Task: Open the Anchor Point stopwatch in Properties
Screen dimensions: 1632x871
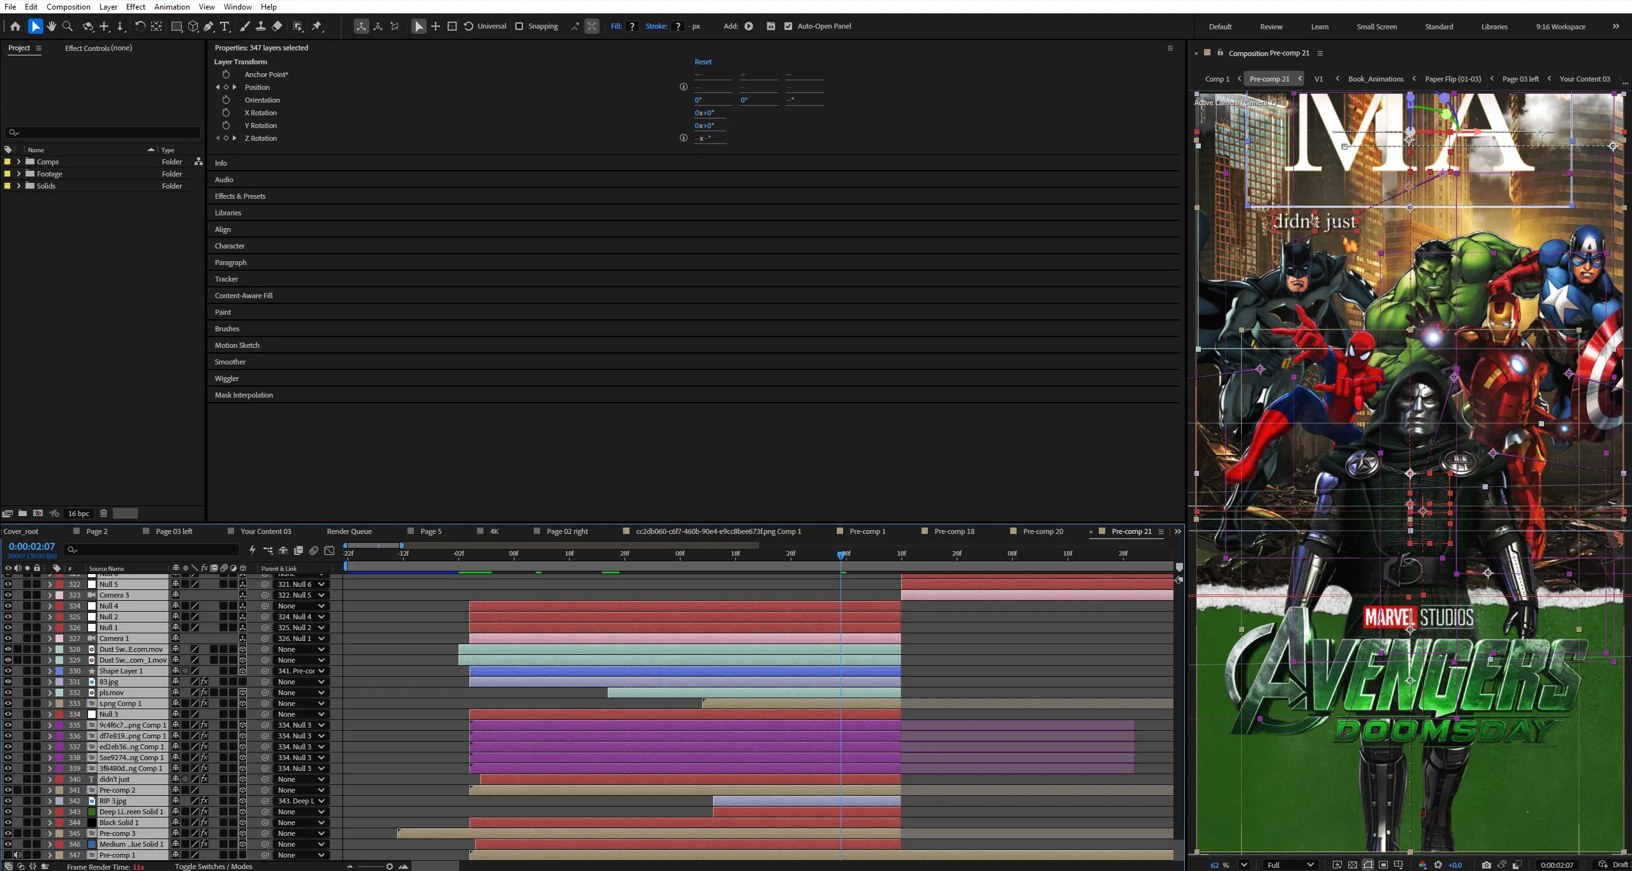Action: click(x=226, y=75)
